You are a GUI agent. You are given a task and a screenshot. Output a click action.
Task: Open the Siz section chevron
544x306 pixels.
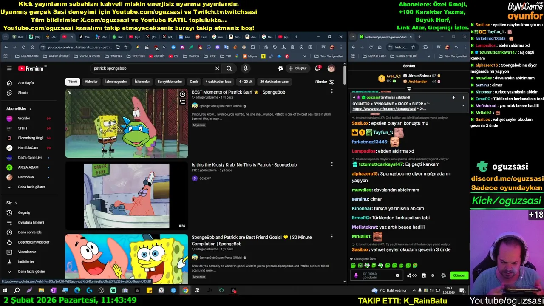pyautogui.click(x=16, y=203)
